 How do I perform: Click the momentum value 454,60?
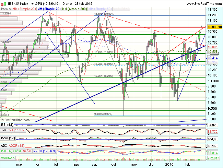tap(213, 139)
